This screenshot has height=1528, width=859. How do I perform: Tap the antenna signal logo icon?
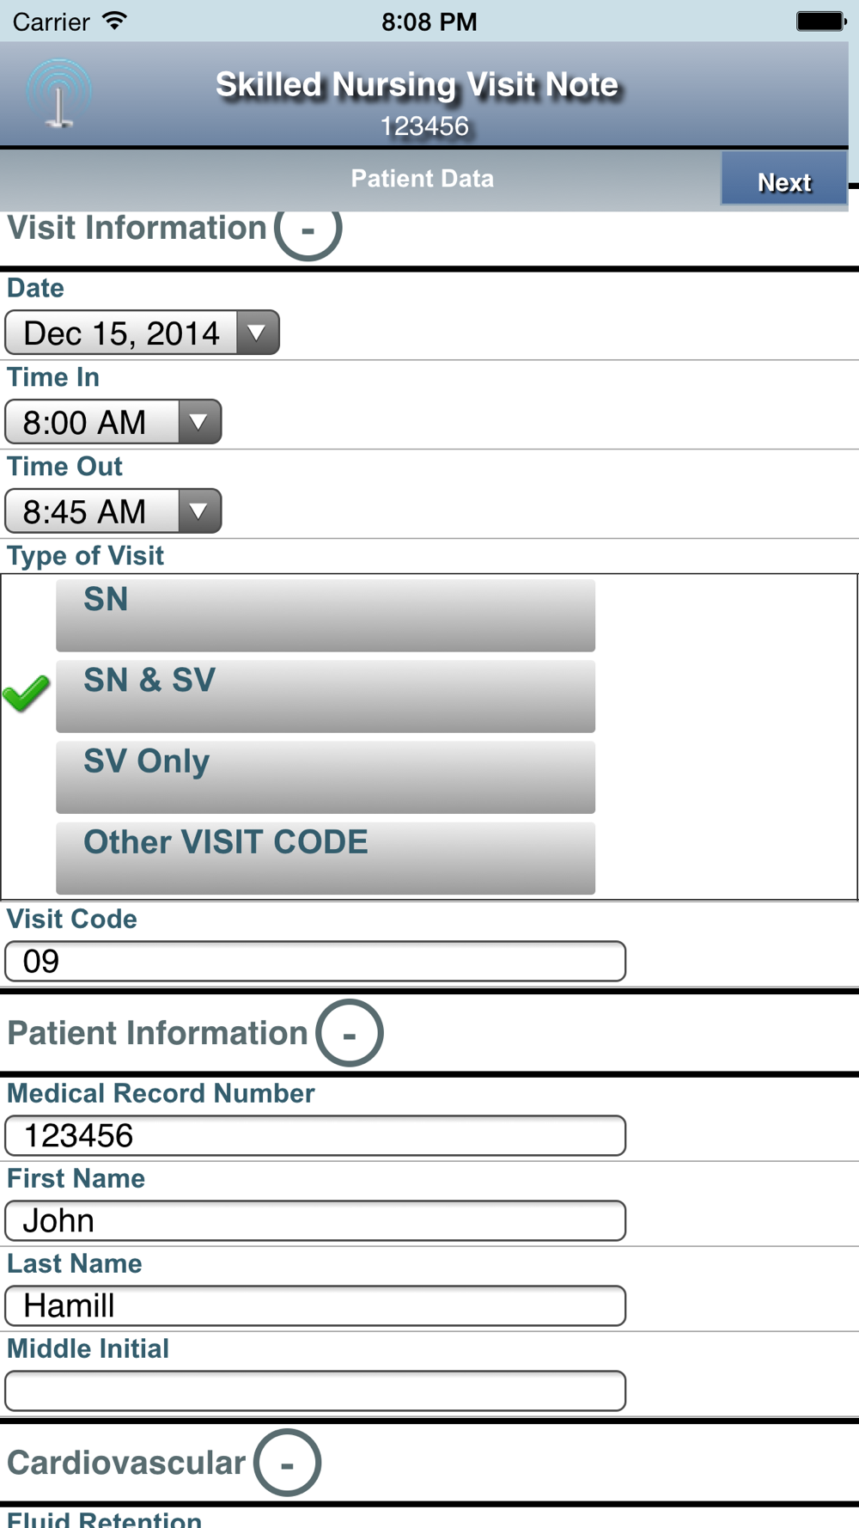coord(58,95)
